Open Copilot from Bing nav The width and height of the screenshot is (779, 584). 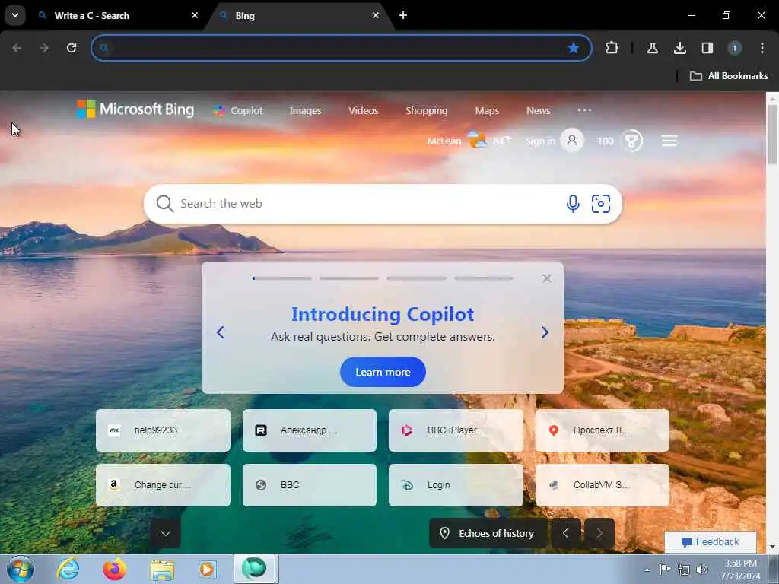(x=238, y=111)
